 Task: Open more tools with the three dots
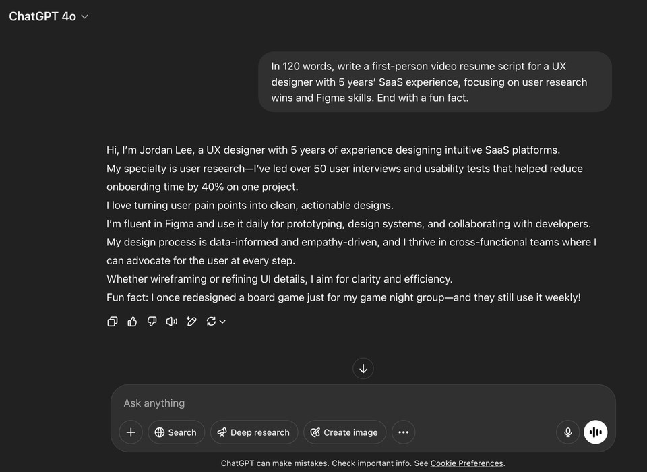[403, 432]
